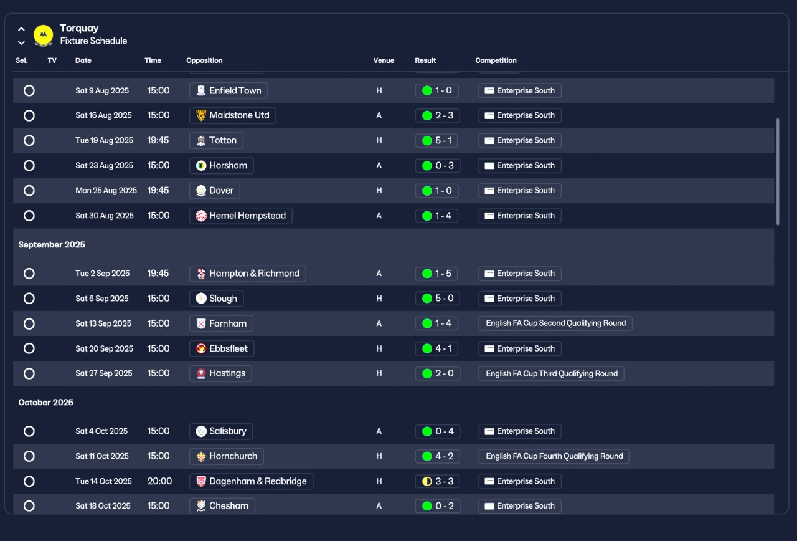Image resolution: width=797 pixels, height=541 pixels.
Task: Click the Torquay club badge icon
Action: [43, 35]
